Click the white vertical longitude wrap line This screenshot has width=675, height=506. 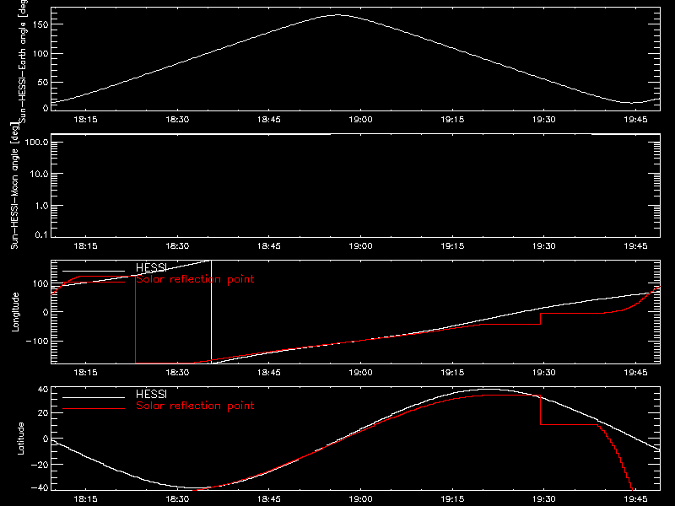tap(211, 311)
